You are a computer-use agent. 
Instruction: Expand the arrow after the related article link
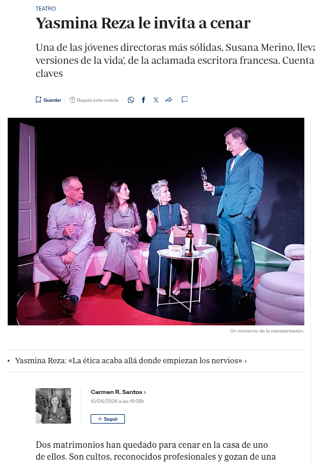click(x=246, y=361)
